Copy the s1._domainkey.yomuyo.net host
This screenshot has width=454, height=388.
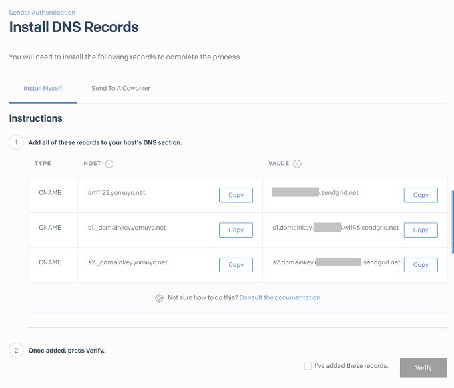(236, 230)
